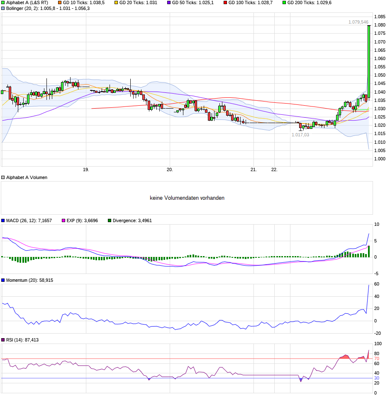Image resolution: width=390 pixels, height=397 pixels.
Task: Click 'Alphabet A Volumen' label
Action: (27, 178)
